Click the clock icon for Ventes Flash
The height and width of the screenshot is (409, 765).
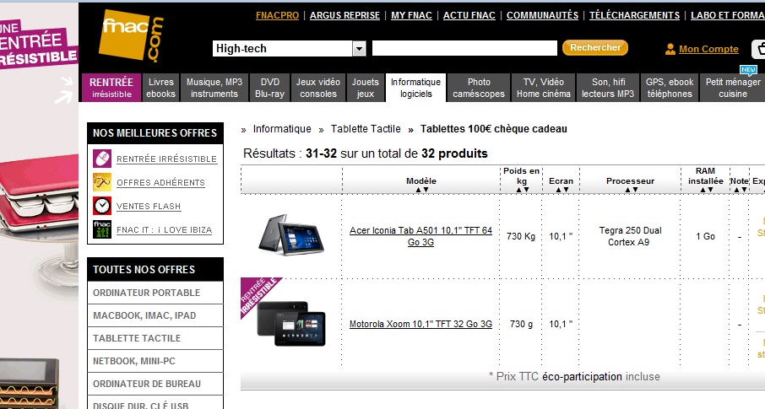pyautogui.click(x=102, y=206)
